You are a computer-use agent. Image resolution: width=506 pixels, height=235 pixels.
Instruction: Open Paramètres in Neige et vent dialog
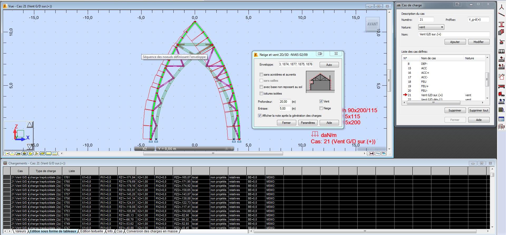[308, 123]
